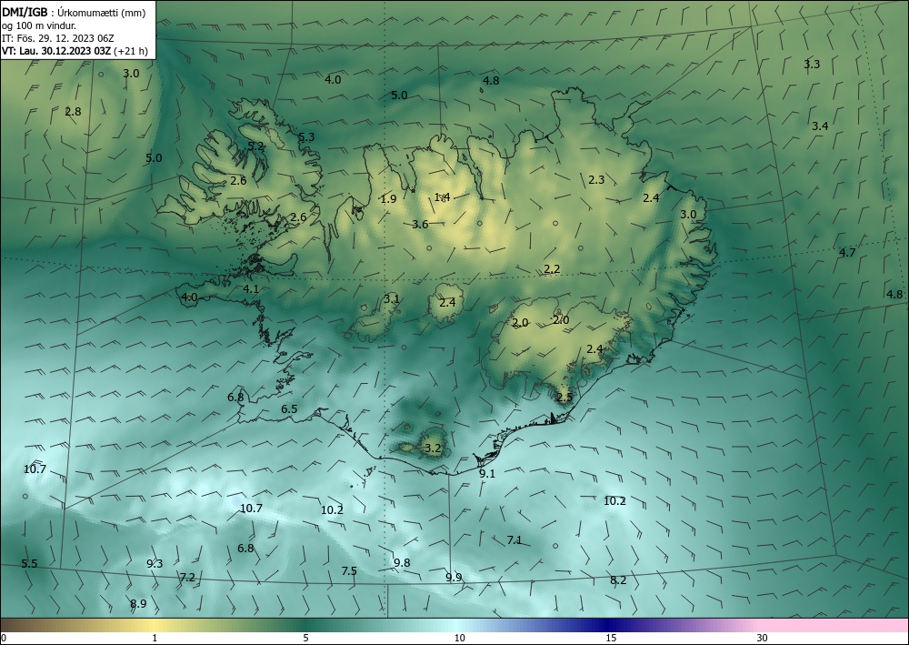This screenshot has height=645, width=909.
Task: Click the 'og 100 m vindur.' legend line
Action: point(39,25)
